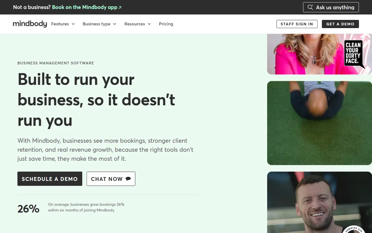Select the woman in pink jacket thumbnail
Image resolution: width=372 pixels, height=233 pixels.
point(319,54)
